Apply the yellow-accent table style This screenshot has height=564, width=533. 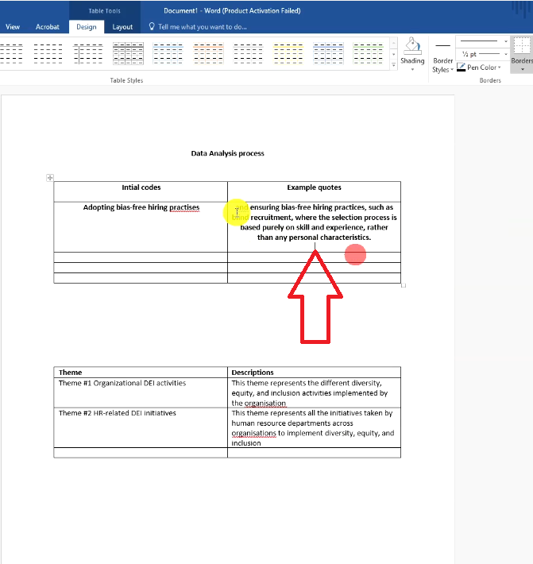(288, 53)
